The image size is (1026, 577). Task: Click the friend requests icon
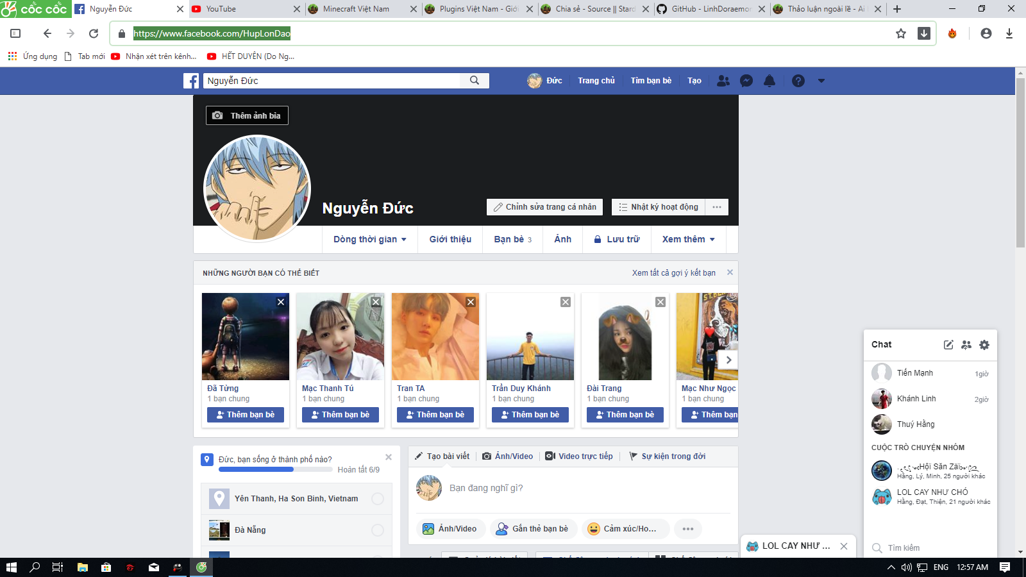click(723, 81)
